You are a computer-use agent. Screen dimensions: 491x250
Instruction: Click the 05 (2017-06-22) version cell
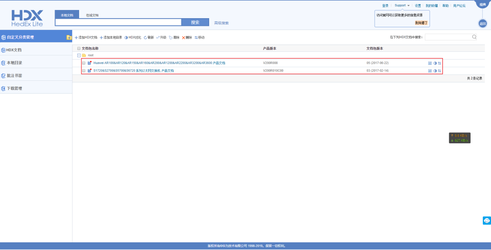378,63
